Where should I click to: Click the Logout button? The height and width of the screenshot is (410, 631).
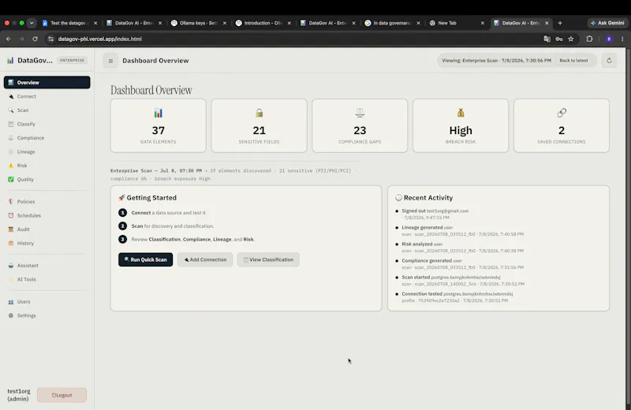click(x=62, y=395)
